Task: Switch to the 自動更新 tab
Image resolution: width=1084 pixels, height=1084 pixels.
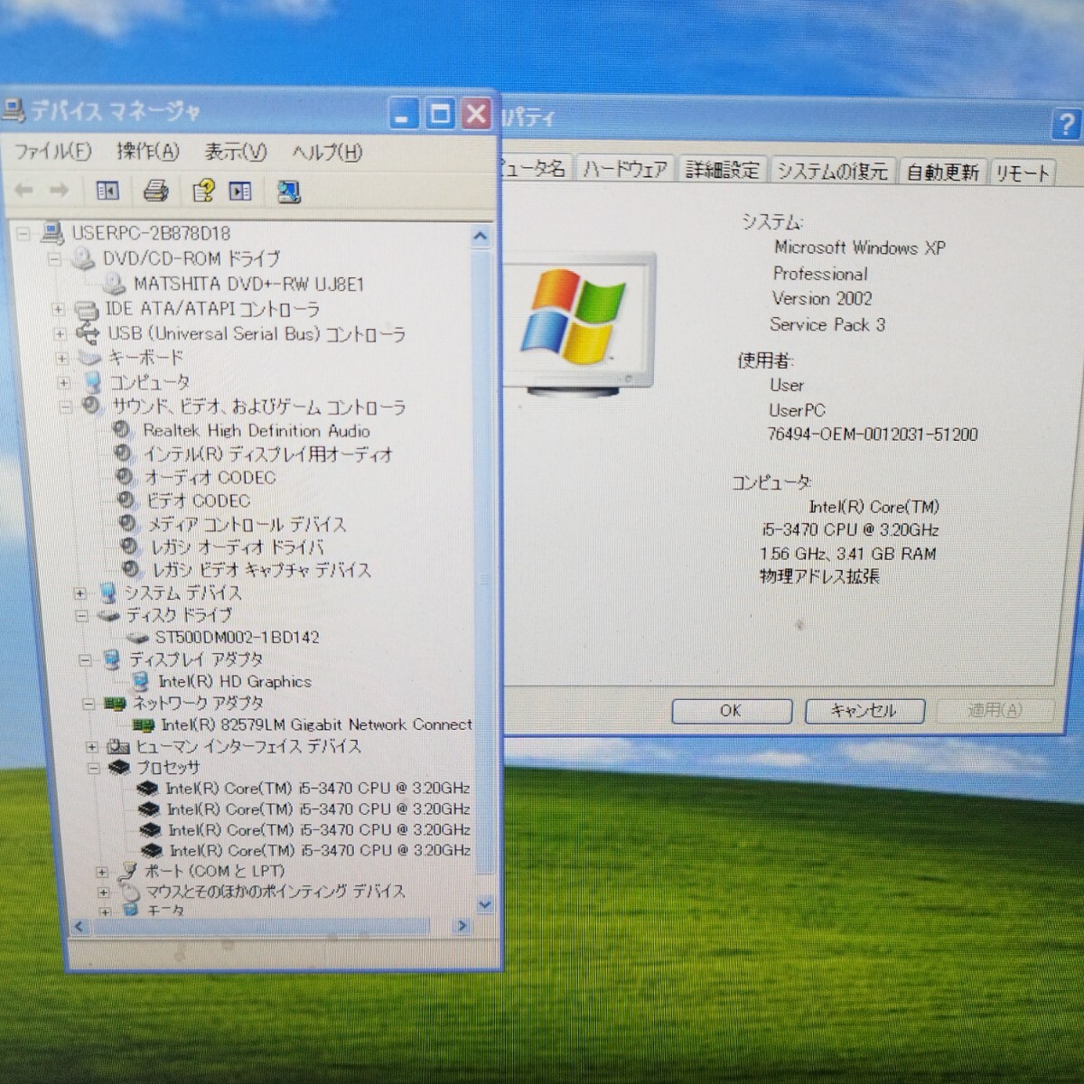Action: [942, 172]
